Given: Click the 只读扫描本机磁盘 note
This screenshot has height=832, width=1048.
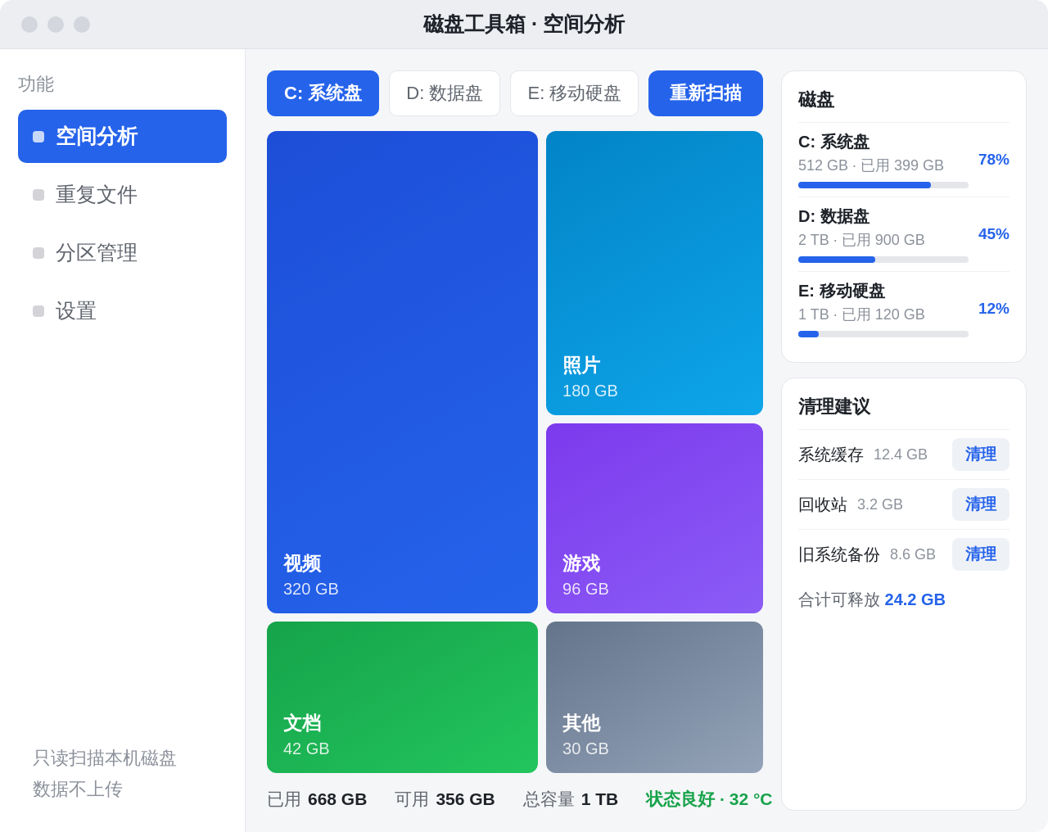Looking at the screenshot, I should (x=105, y=758).
